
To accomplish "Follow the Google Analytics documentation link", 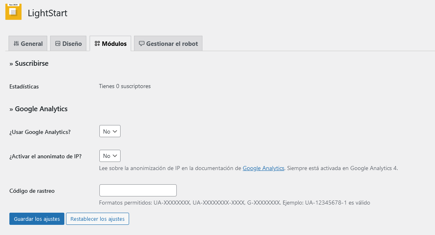I will [263, 168].
